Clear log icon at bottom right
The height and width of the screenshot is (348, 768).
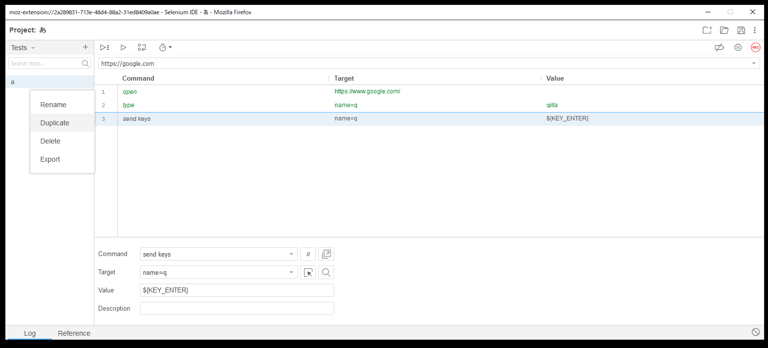pos(756,332)
